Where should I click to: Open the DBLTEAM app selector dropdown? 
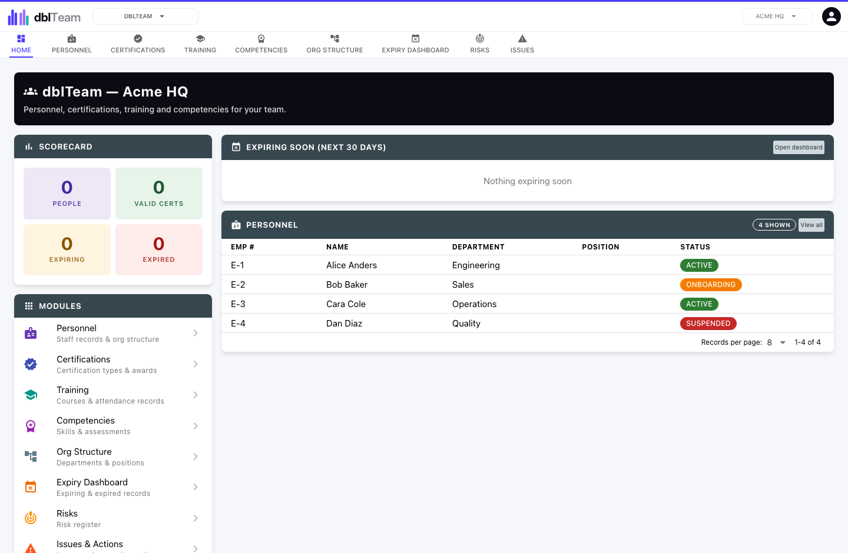click(145, 16)
